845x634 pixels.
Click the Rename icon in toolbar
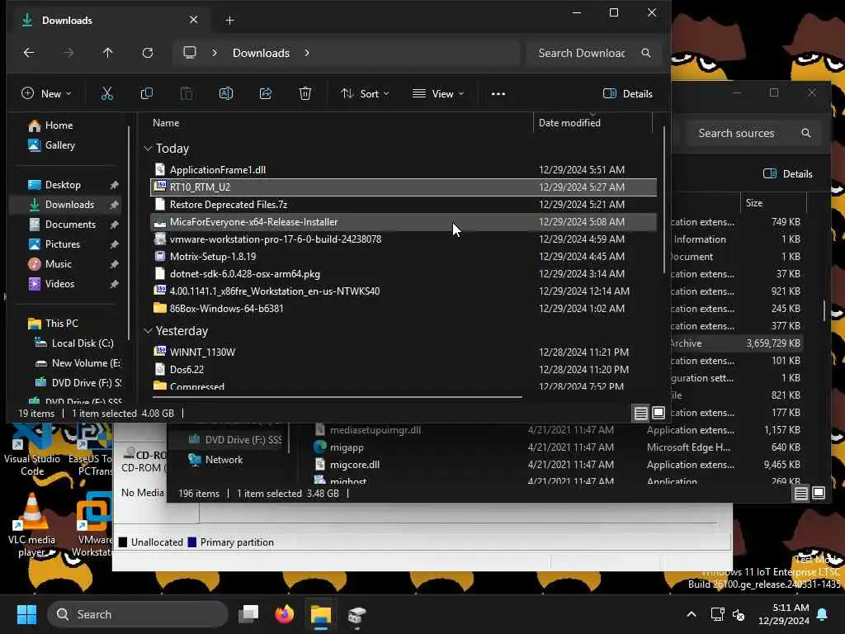(226, 94)
